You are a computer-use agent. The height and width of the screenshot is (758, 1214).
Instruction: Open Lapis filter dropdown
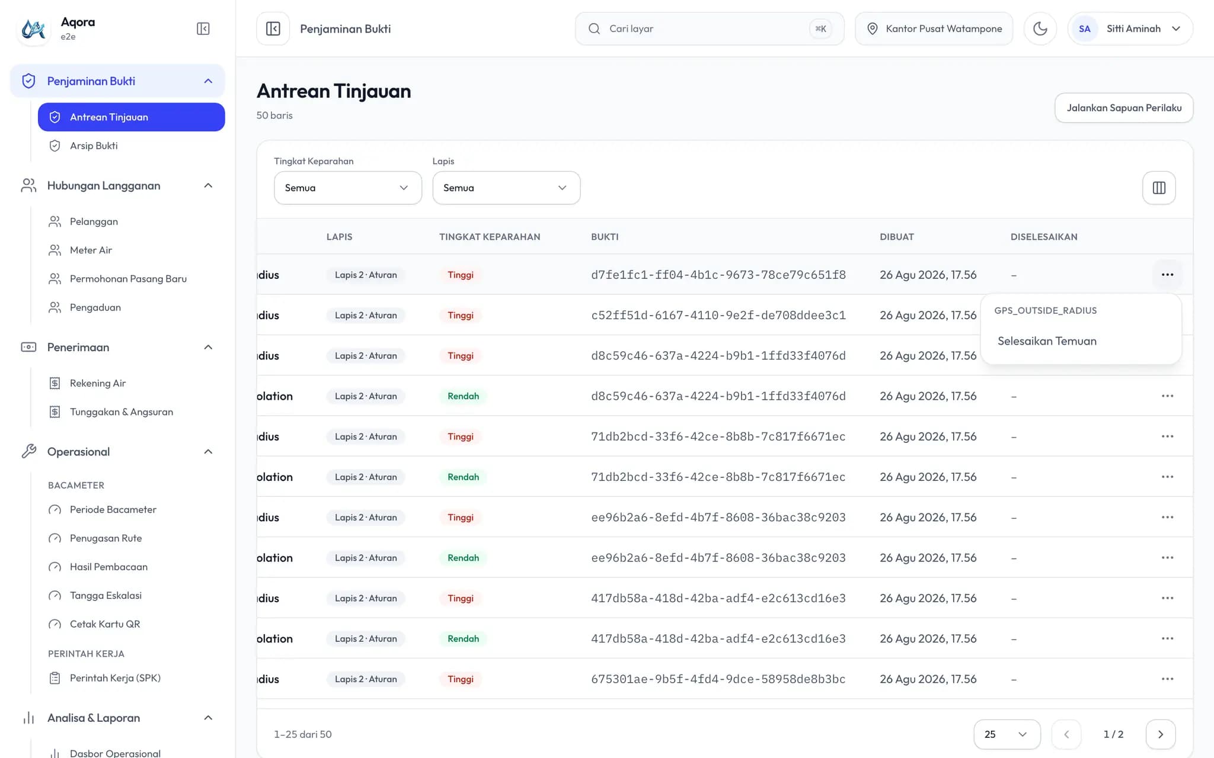pos(506,188)
